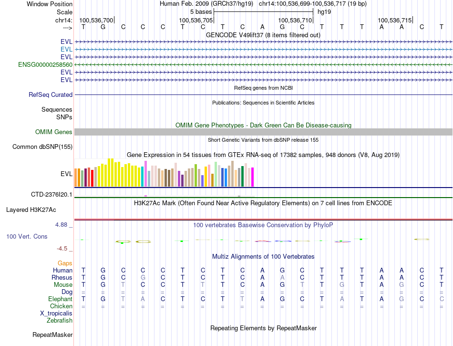Open Multiz Alignments of 100 Vertebrates title
Image resolution: width=453 pixels, height=346 pixels.
(263, 257)
